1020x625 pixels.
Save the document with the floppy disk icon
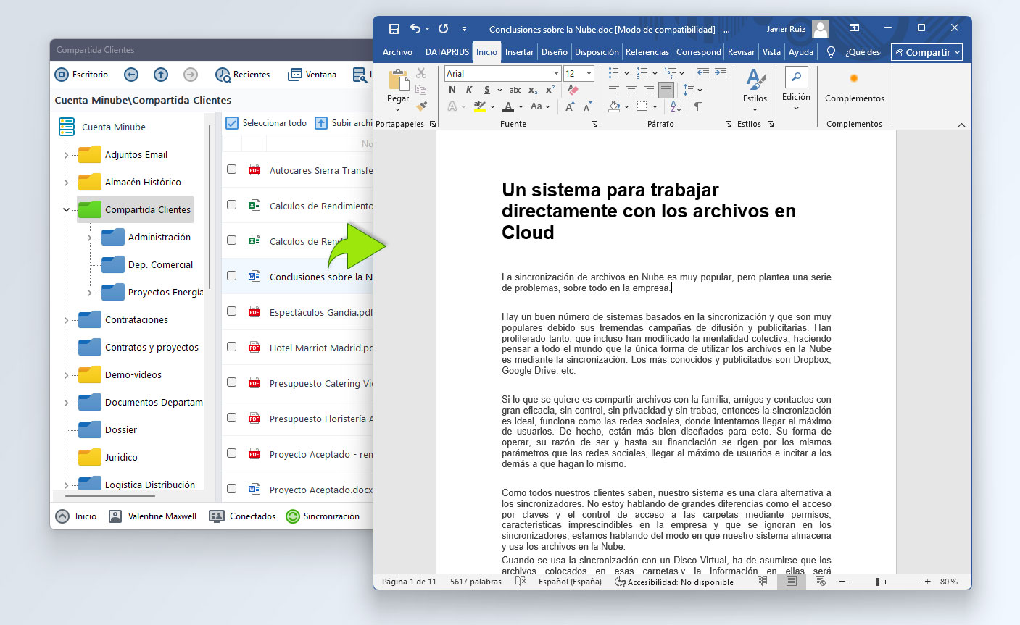[394, 29]
